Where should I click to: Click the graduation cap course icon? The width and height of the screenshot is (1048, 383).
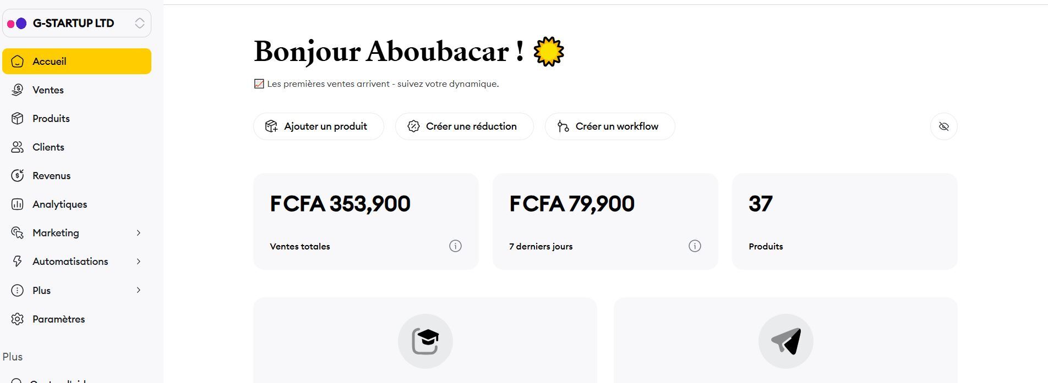[x=425, y=341]
